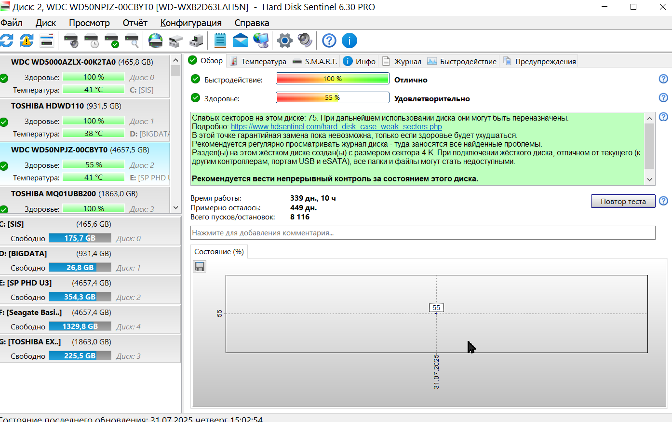The height and width of the screenshot is (422, 672).
Task: Select the D: [BIGDATA] partition
Action: point(90,260)
